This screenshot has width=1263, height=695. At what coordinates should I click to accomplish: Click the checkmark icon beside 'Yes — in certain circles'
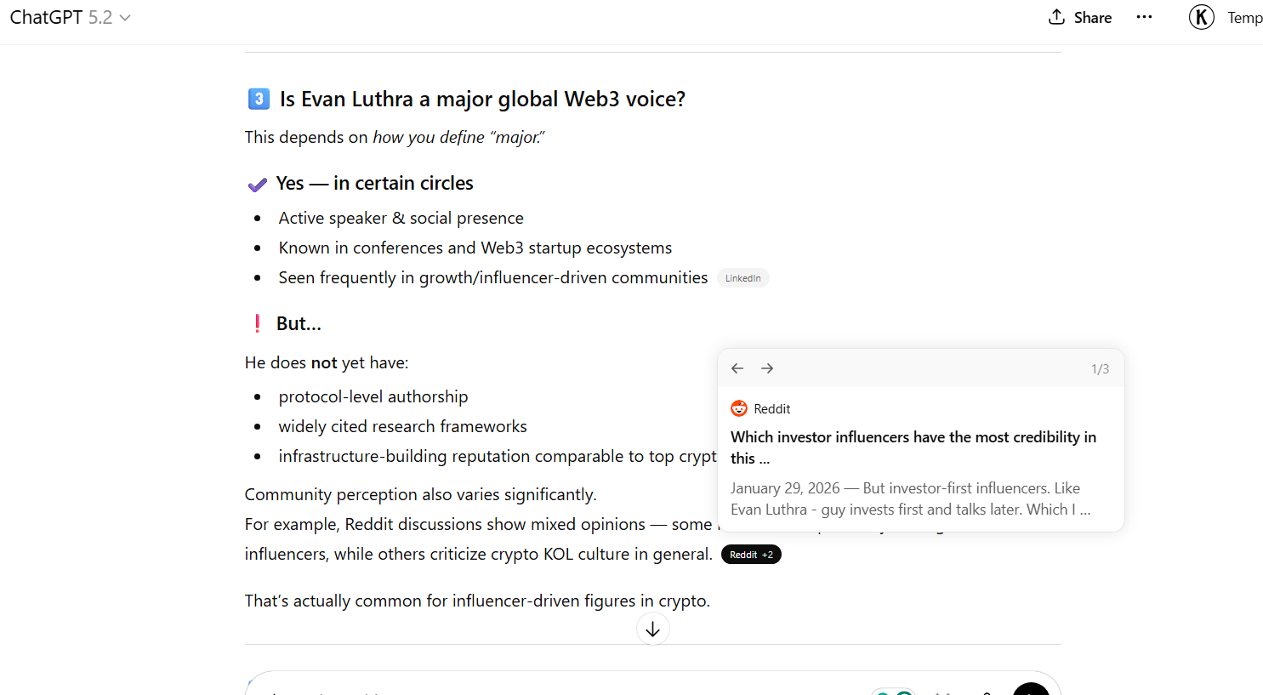(257, 183)
